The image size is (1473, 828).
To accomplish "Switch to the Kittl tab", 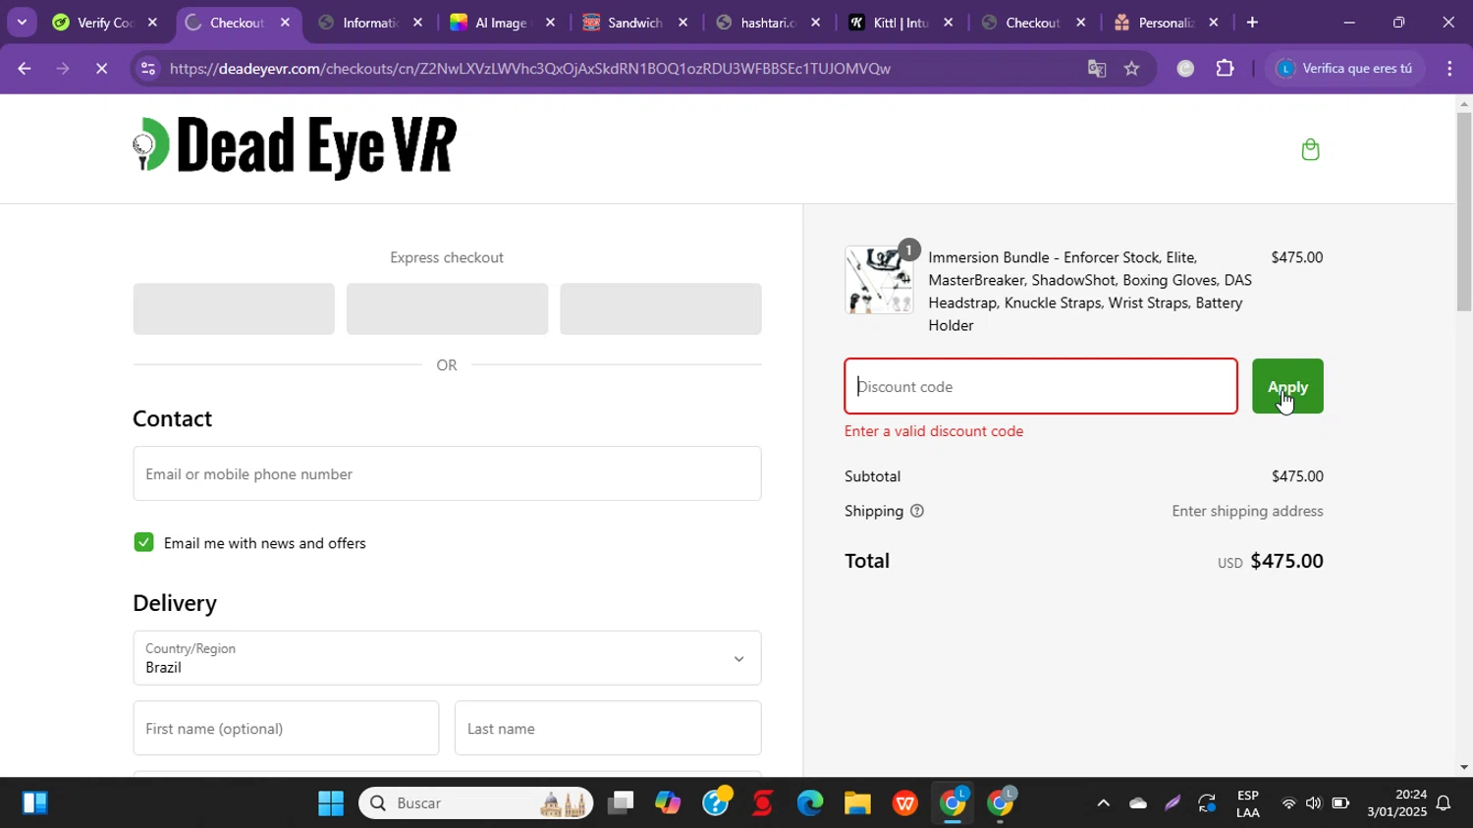I will click(x=900, y=23).
